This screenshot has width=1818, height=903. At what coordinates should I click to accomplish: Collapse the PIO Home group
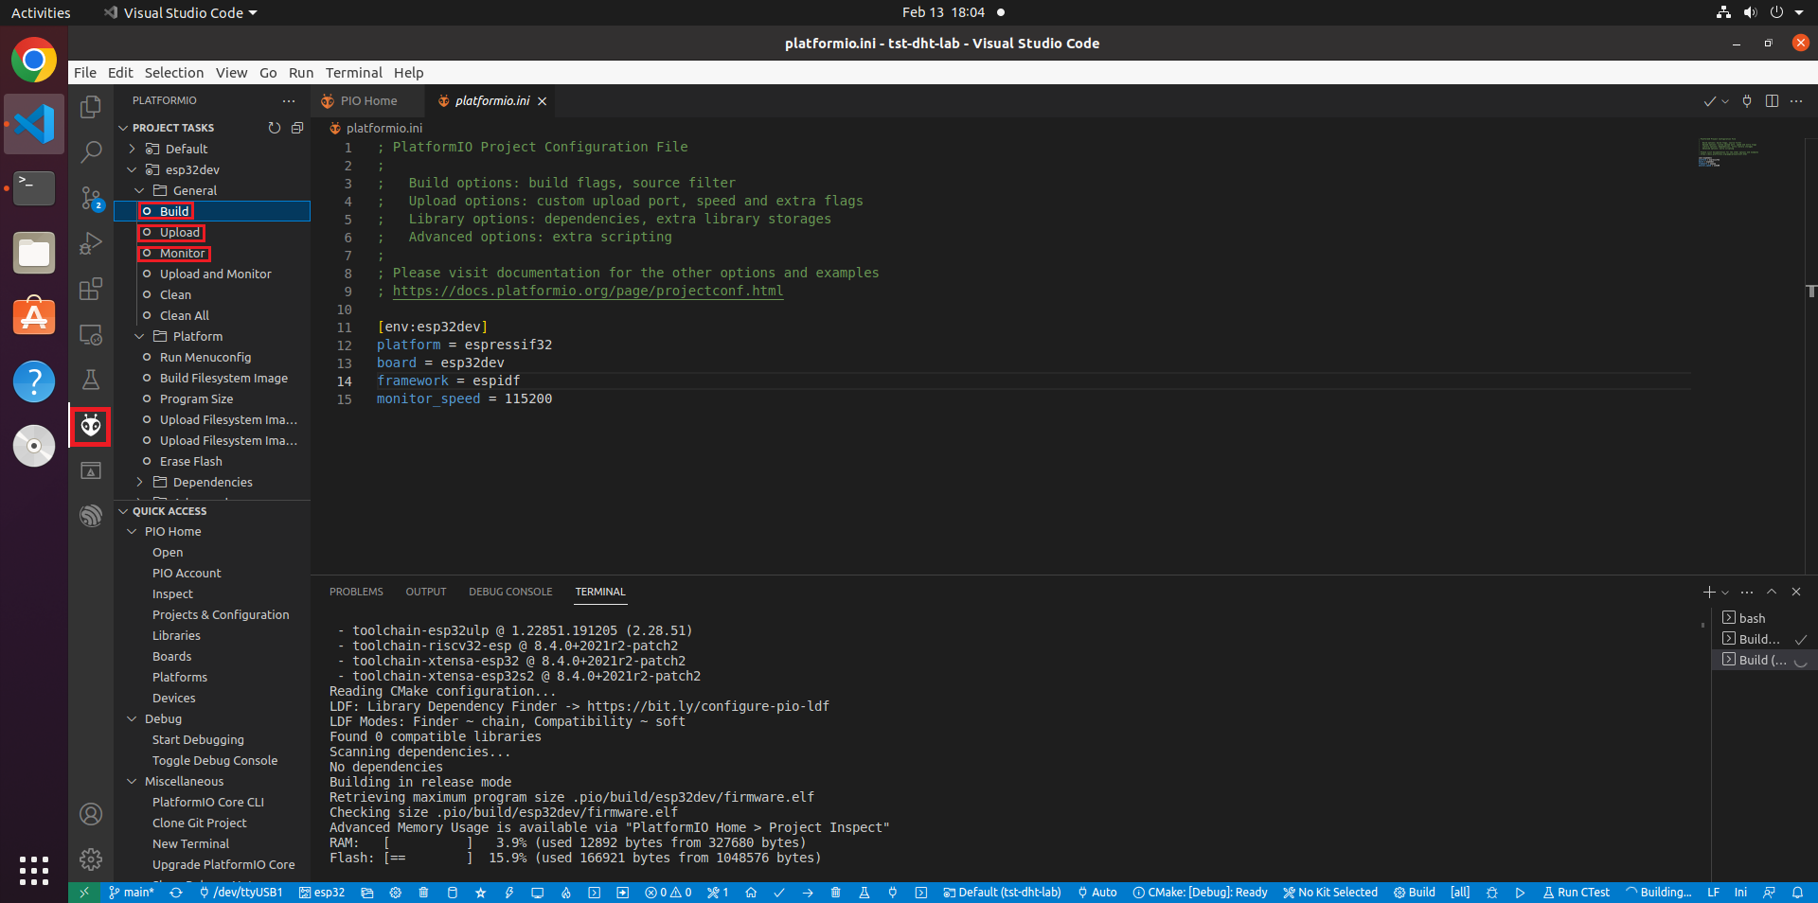[x=133, y=532]
